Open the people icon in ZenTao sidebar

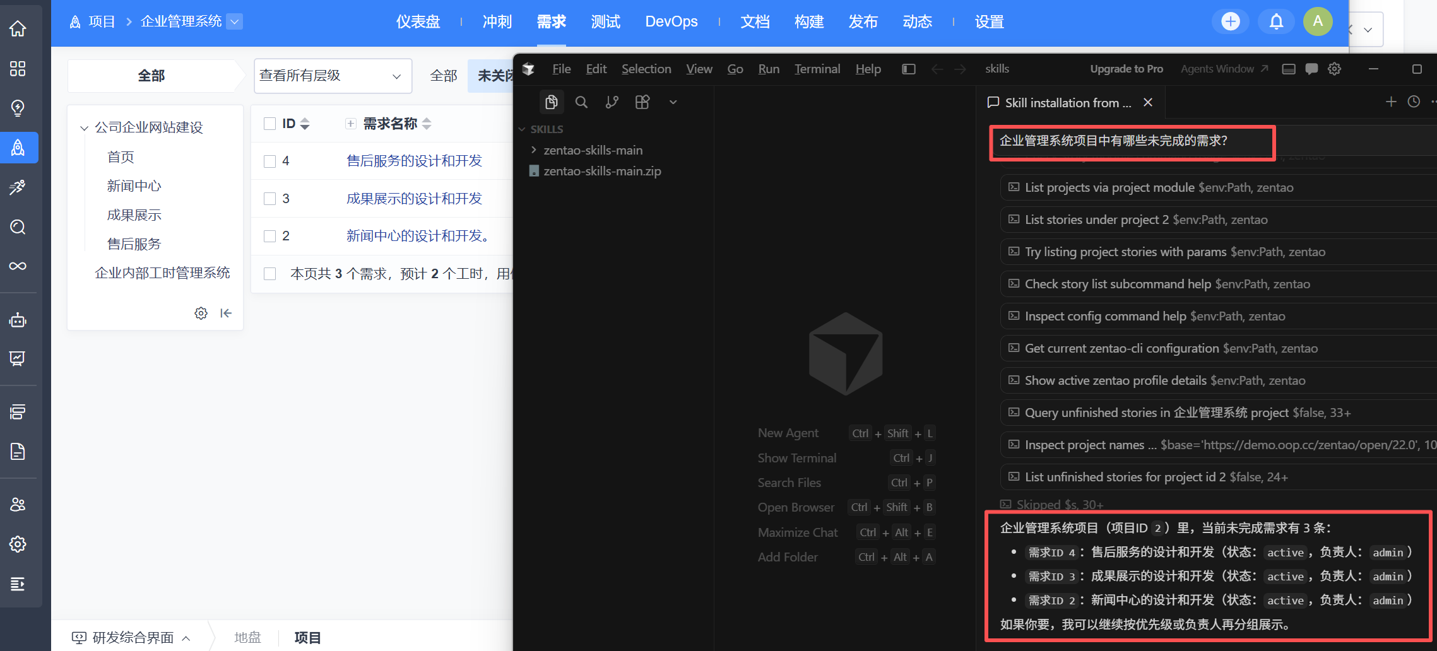[x=18, y=504]
